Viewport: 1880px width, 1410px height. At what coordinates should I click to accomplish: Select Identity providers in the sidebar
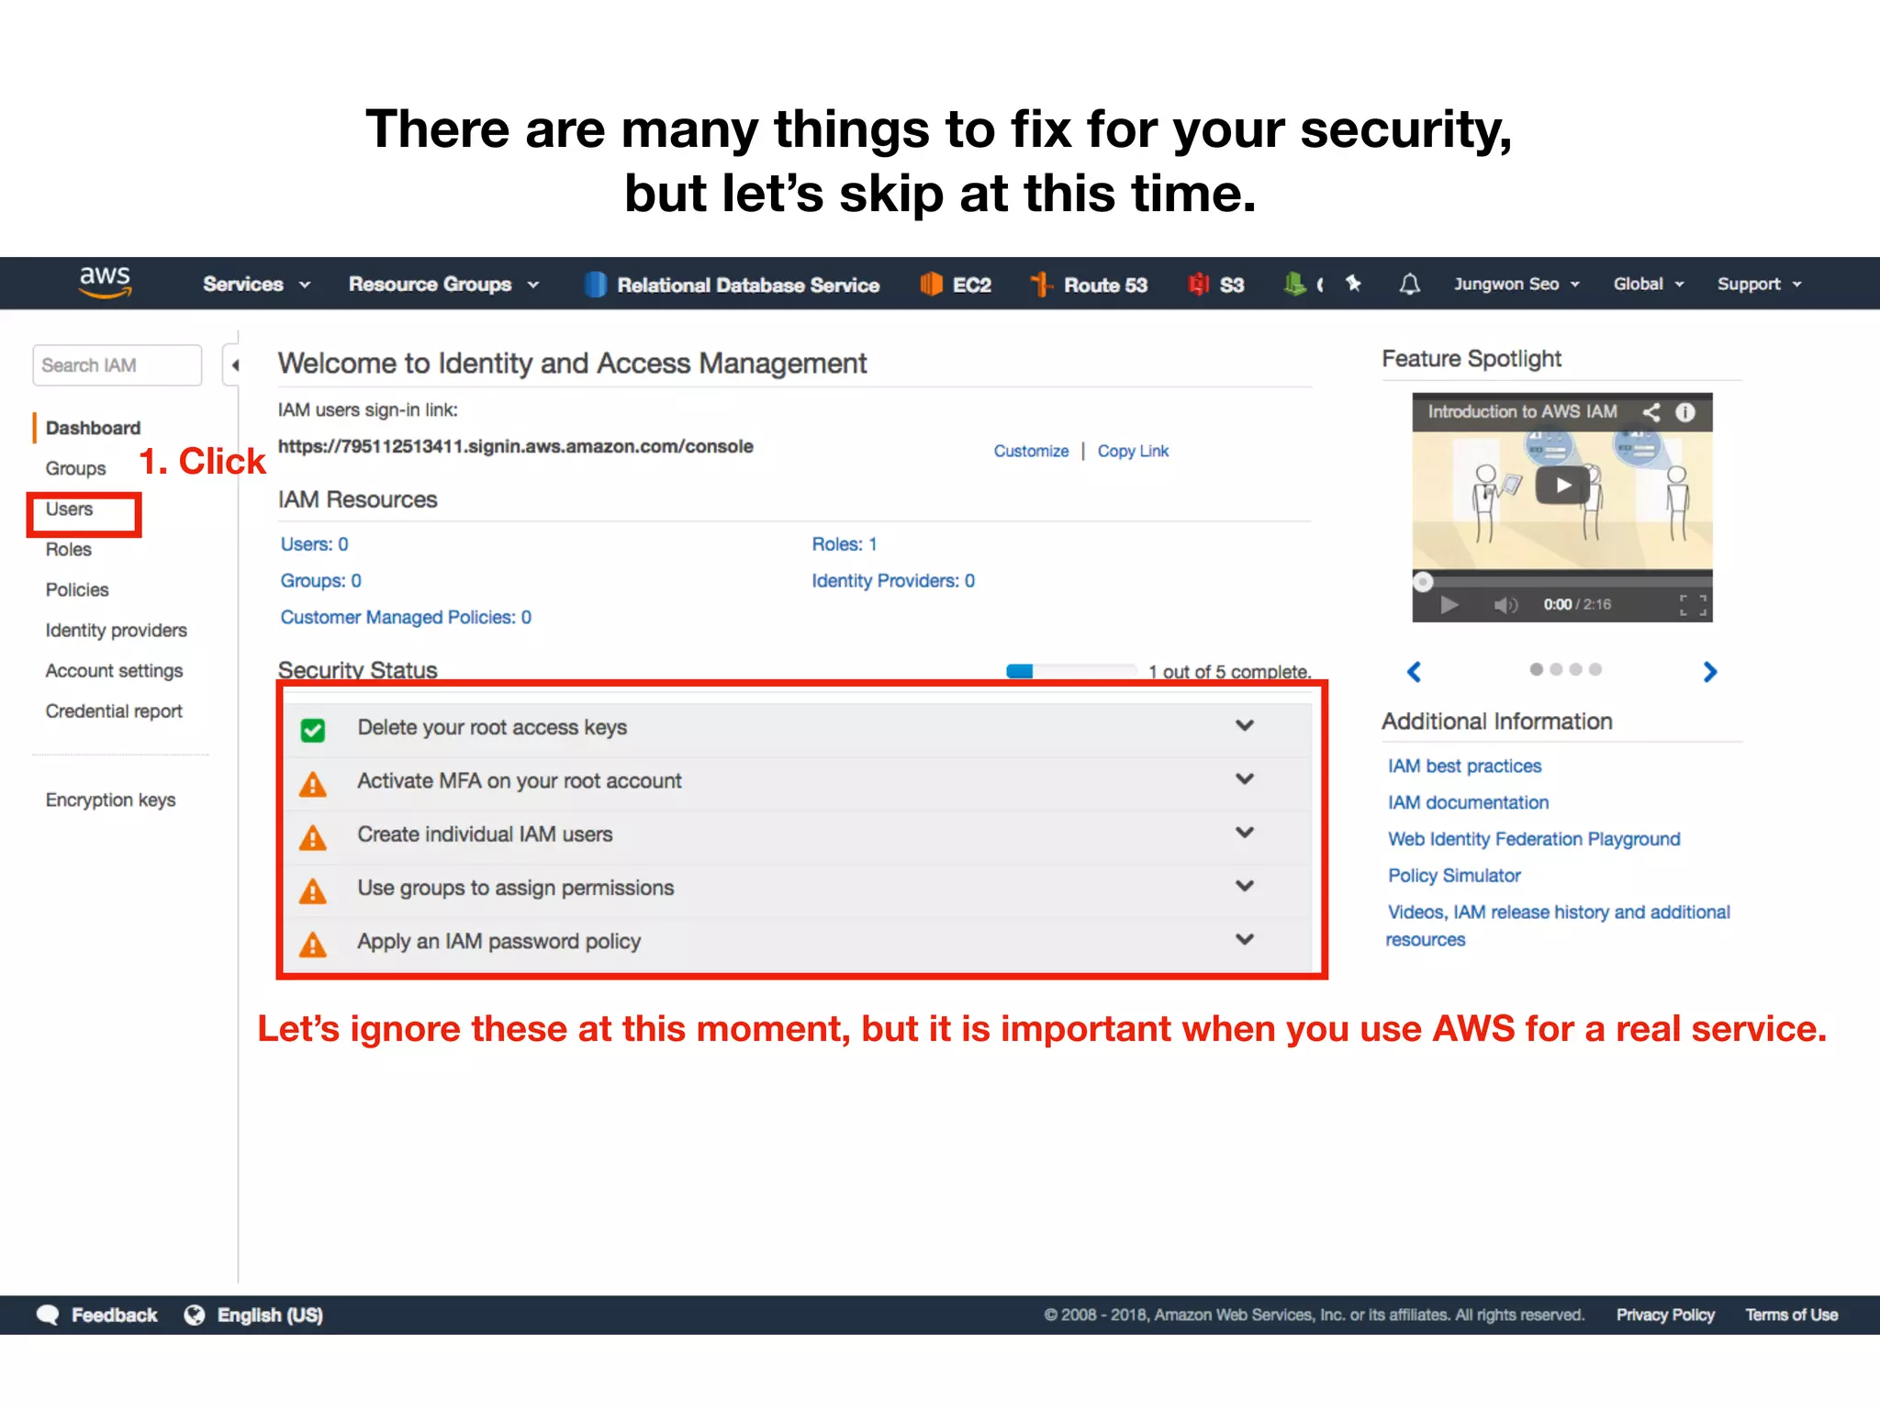coord(116,630)
